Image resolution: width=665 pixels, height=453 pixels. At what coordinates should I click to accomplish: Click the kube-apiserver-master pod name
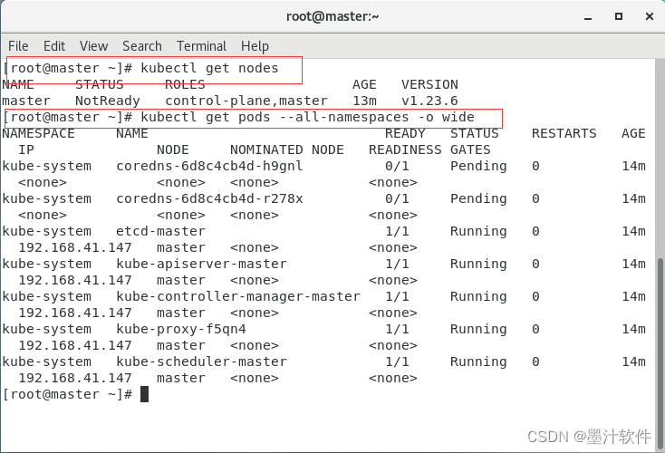pos(201,264)
